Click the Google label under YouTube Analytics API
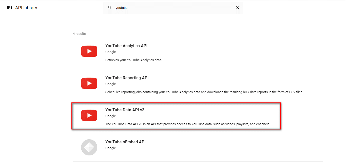Viewport: 346px width, 163px height. tap(110, 52)
